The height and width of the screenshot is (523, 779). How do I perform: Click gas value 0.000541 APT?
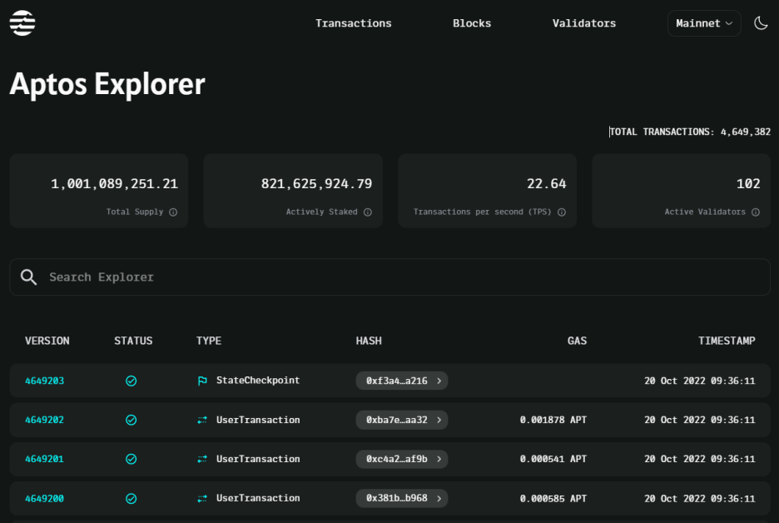553,459
